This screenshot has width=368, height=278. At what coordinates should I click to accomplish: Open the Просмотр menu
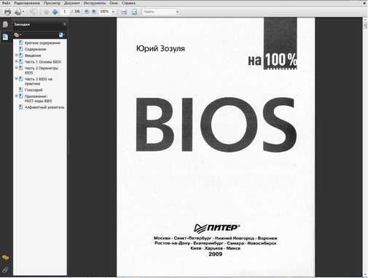click(x=52, y=3)
